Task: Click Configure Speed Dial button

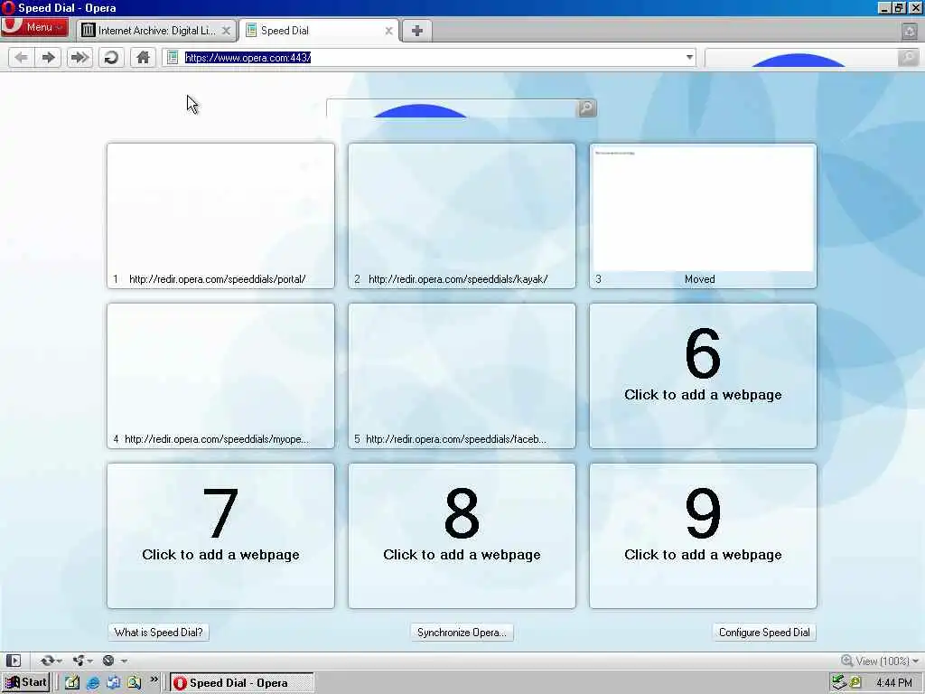Action: tap(764, 632)
